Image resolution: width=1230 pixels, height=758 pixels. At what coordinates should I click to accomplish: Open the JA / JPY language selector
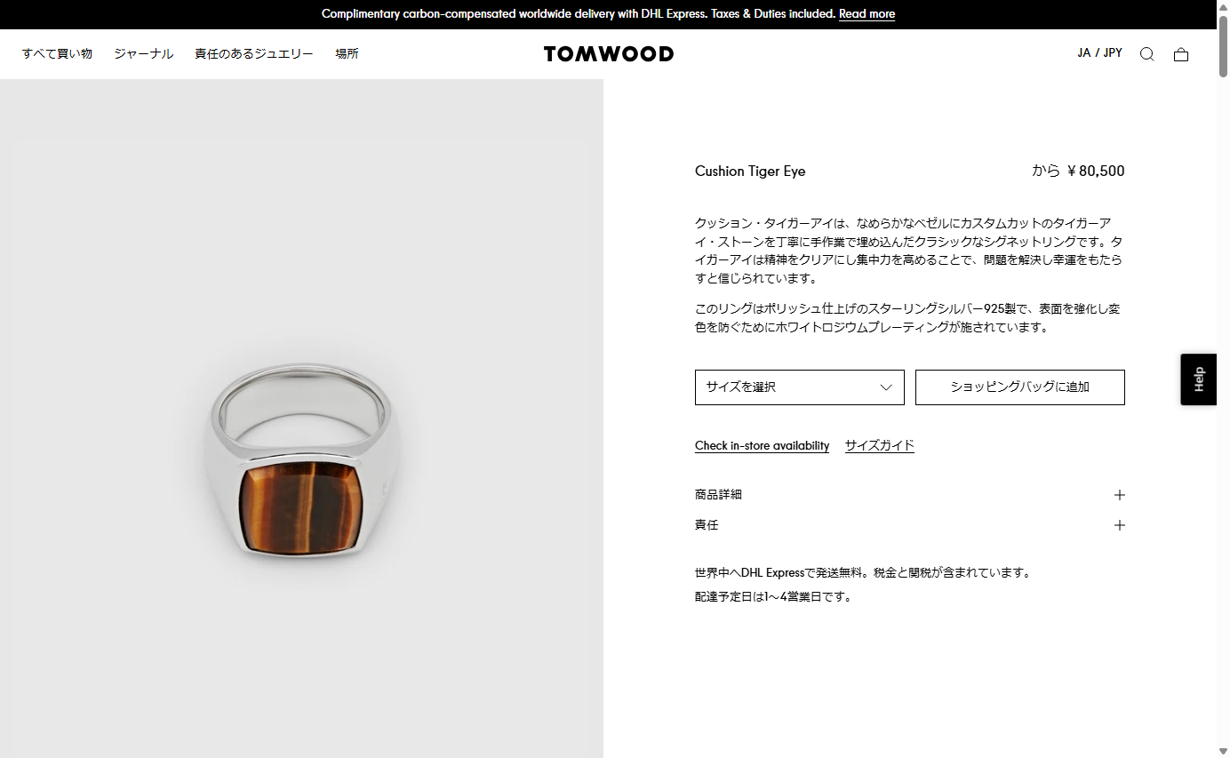point(1099,53)
